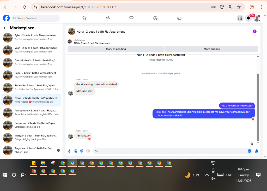Click the chat scroll-down arrow
Viewport: 267px width, 191px height.
click(x=258, y=143)
